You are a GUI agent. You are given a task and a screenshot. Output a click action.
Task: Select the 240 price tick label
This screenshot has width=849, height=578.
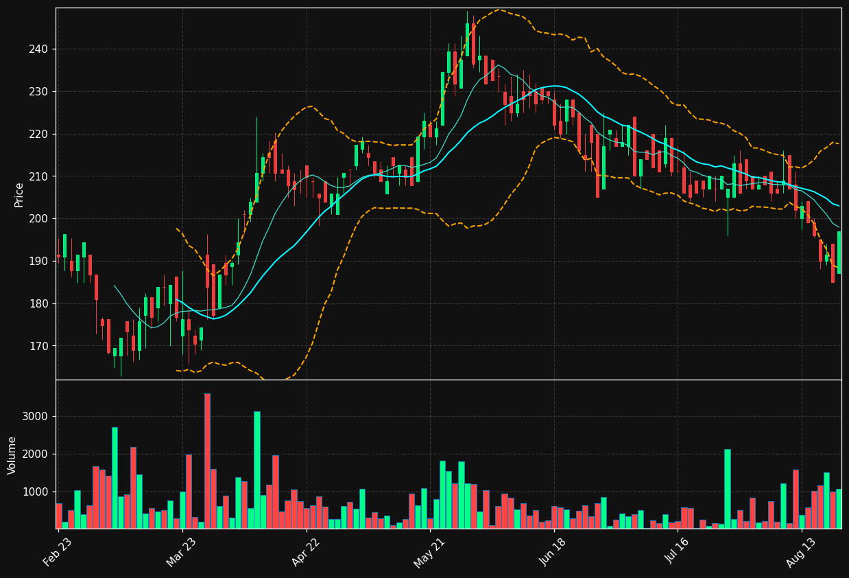coord(38,49)
